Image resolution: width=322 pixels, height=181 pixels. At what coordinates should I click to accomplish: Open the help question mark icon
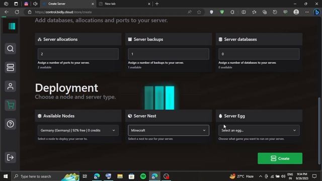point(10,124)
